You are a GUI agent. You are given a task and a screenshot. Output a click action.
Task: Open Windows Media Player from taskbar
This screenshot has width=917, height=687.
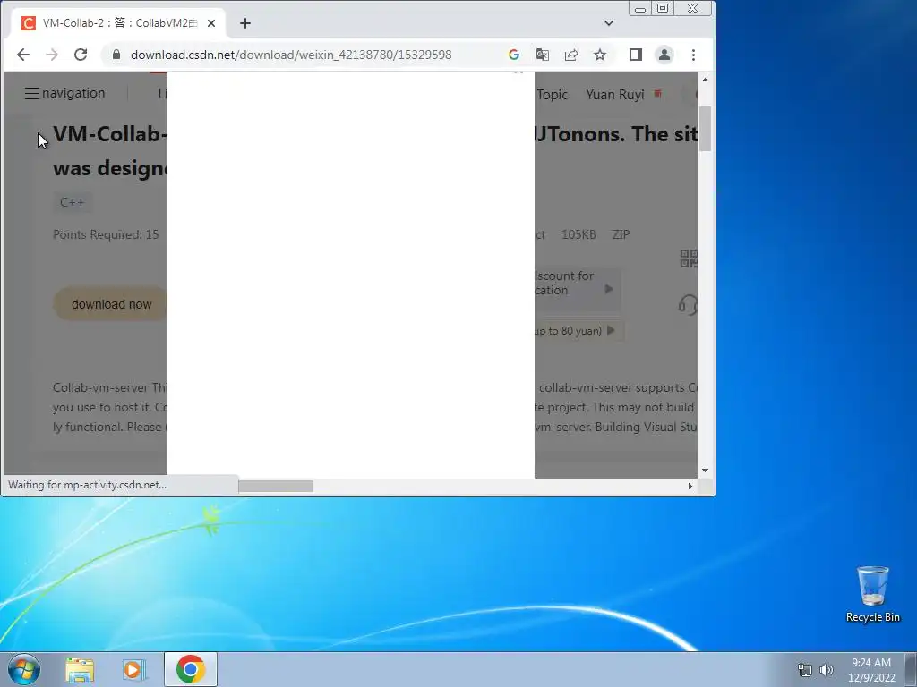(x=134, y=669)
